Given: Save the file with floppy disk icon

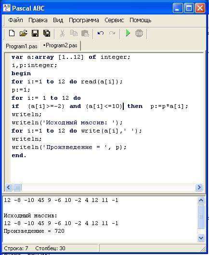Looking at the screenshot, I should click(35, 33).
